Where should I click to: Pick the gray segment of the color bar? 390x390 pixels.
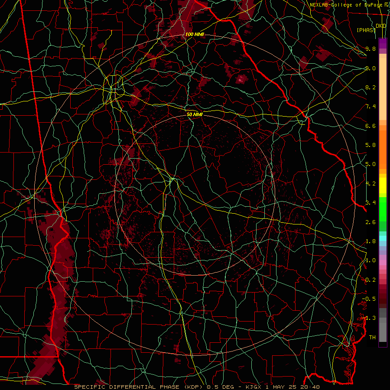tap(383, 325)
